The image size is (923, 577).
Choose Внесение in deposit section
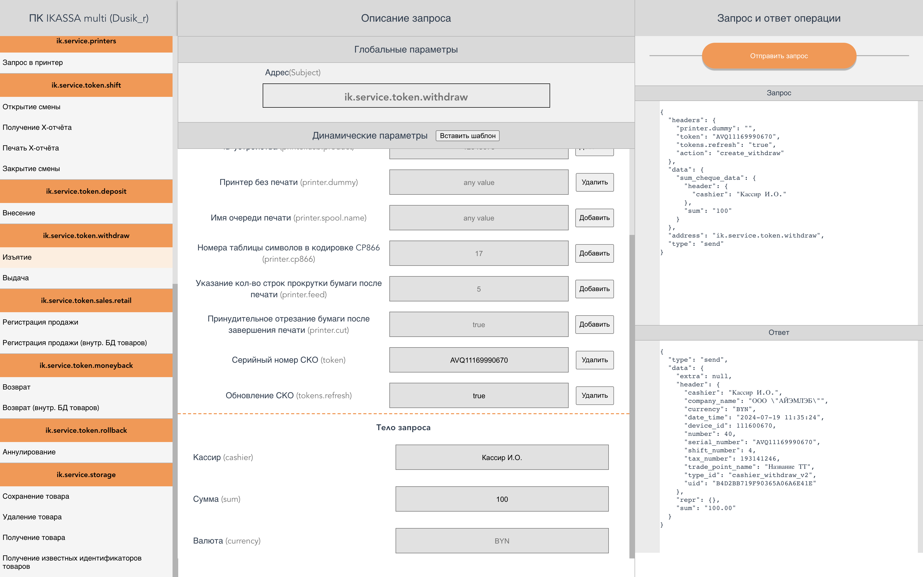19,213
